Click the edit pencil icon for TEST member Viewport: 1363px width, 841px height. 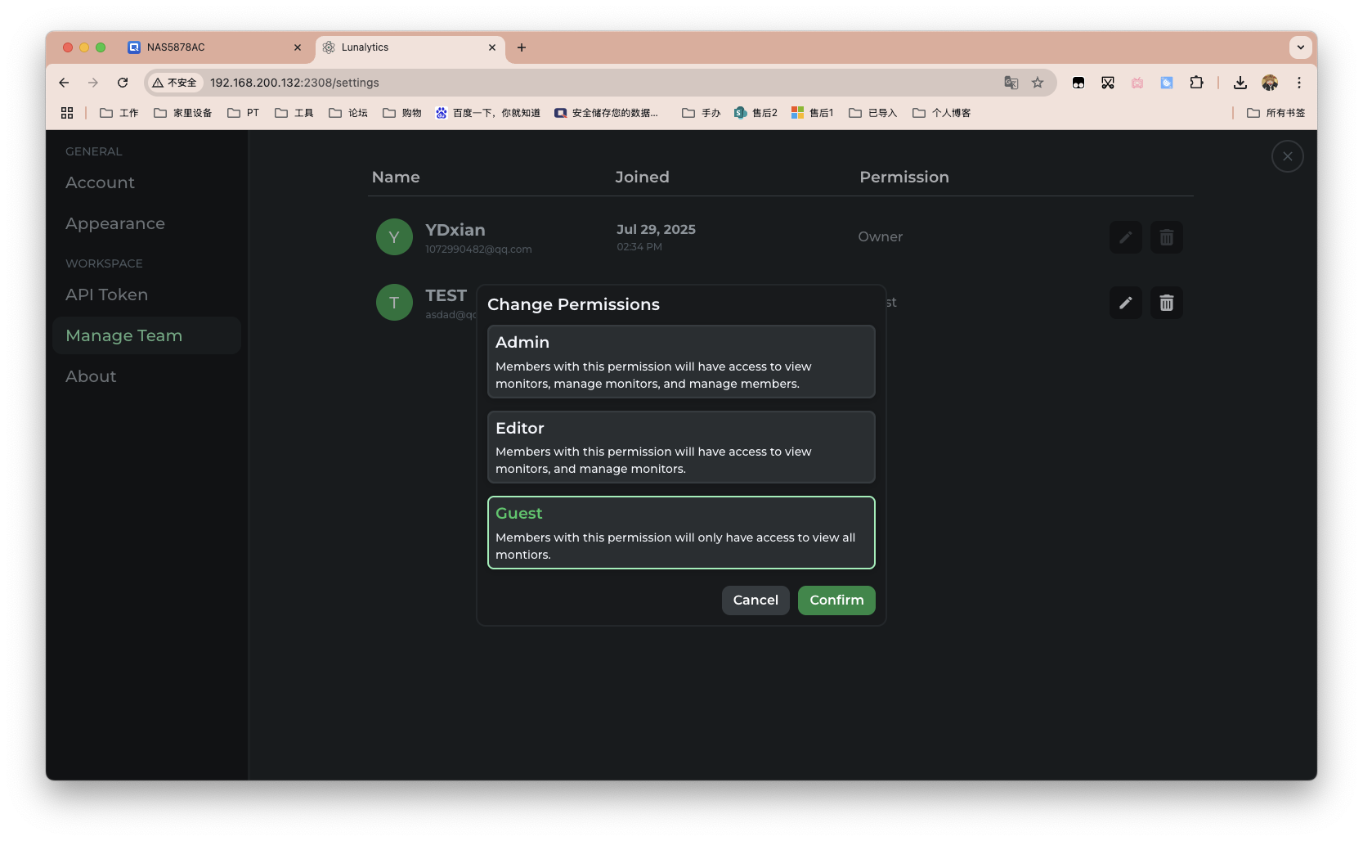point(1125,303)
